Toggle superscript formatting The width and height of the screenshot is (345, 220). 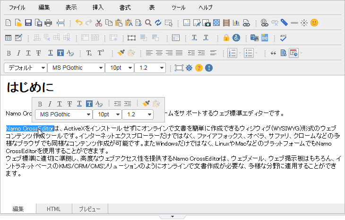click(x=101, y=53)
